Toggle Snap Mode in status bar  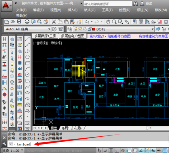105,150
